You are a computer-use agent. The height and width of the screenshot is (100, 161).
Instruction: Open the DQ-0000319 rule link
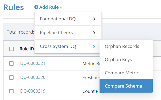click(x=33, y=91)
